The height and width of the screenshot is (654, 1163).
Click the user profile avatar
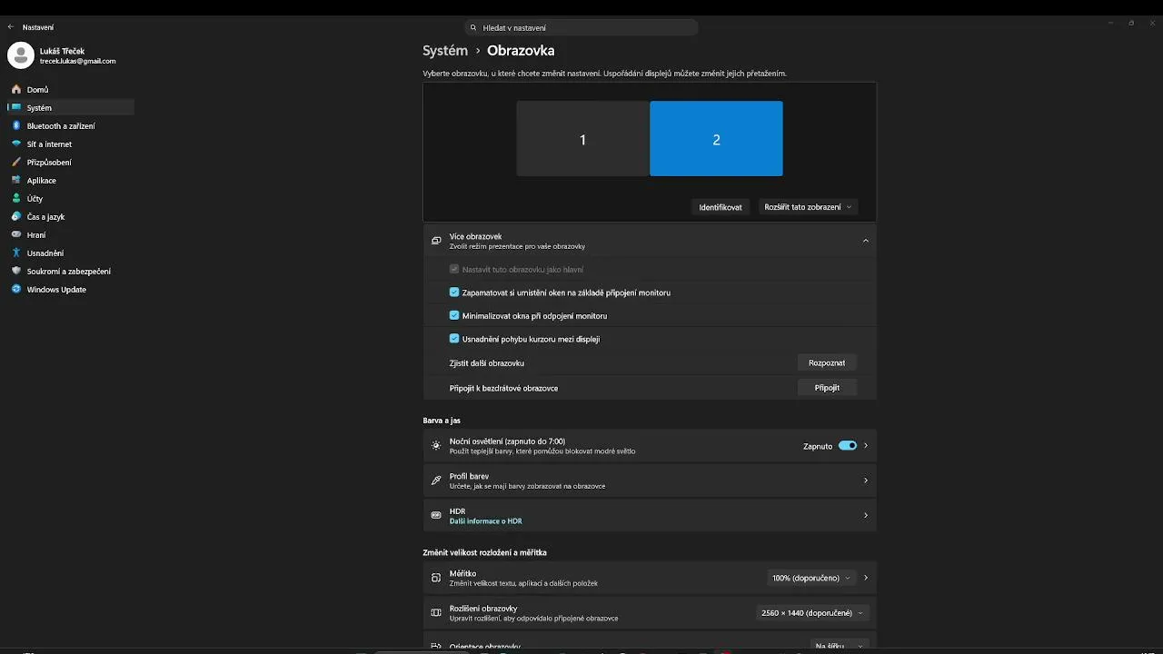[x=21, y=55]
